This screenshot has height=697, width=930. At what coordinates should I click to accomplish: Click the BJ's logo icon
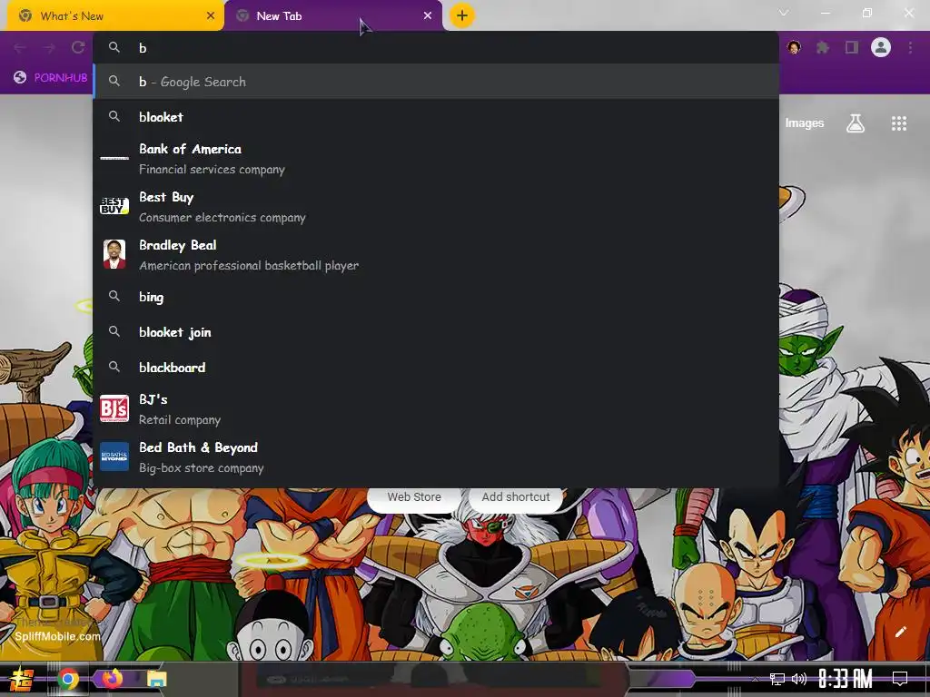click(114, 408)
